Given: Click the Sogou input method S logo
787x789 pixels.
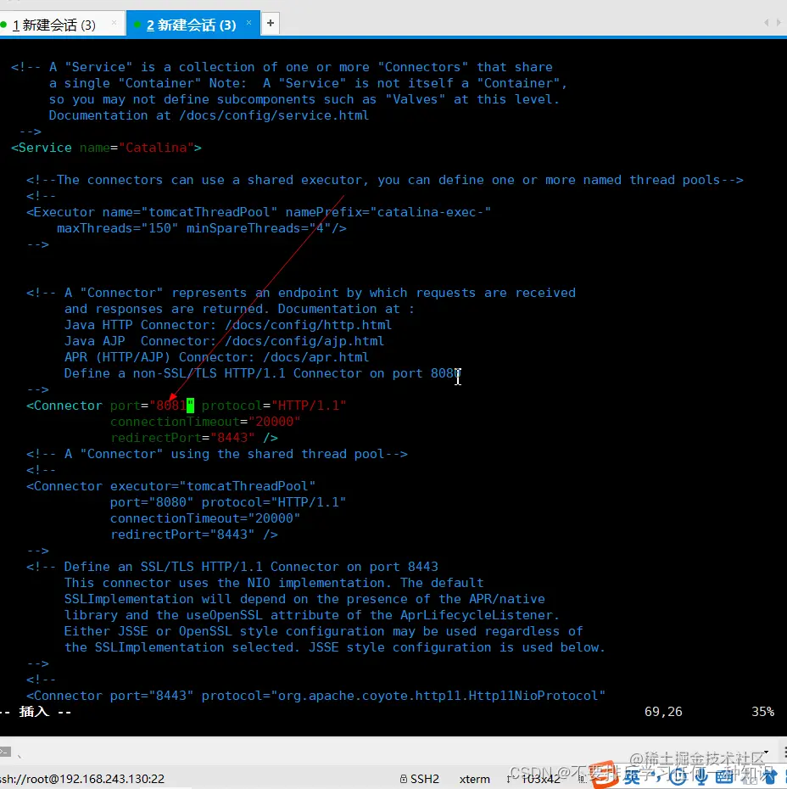Looking at the screenshot, I should tap(605, 775).
